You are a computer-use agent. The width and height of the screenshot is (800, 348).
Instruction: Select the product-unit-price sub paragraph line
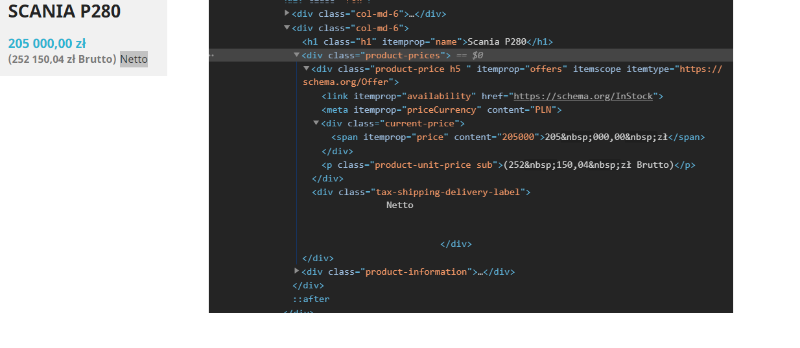click(x=508, y=165)
